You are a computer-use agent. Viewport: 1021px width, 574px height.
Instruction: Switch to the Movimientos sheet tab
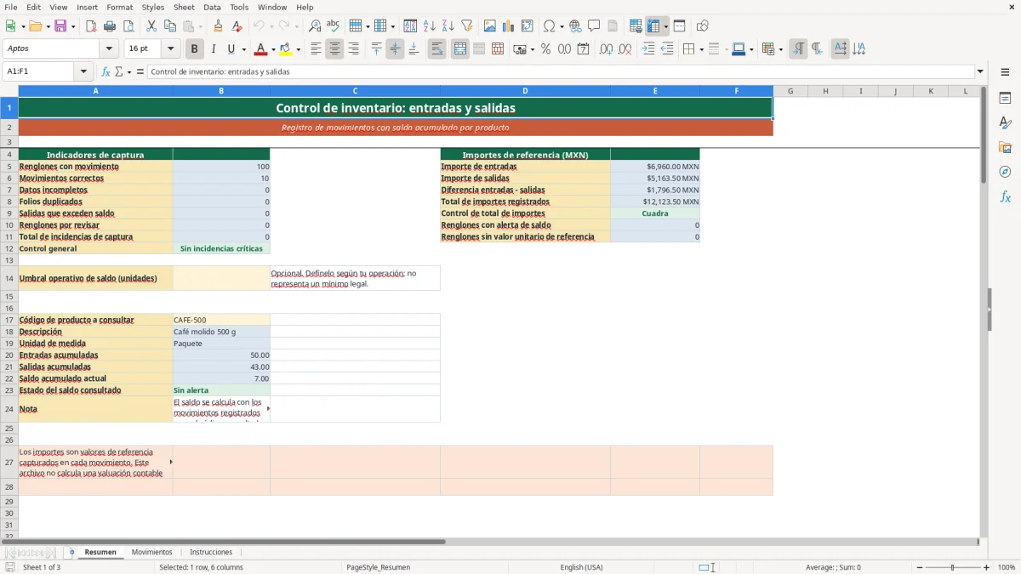pos(152,553)
